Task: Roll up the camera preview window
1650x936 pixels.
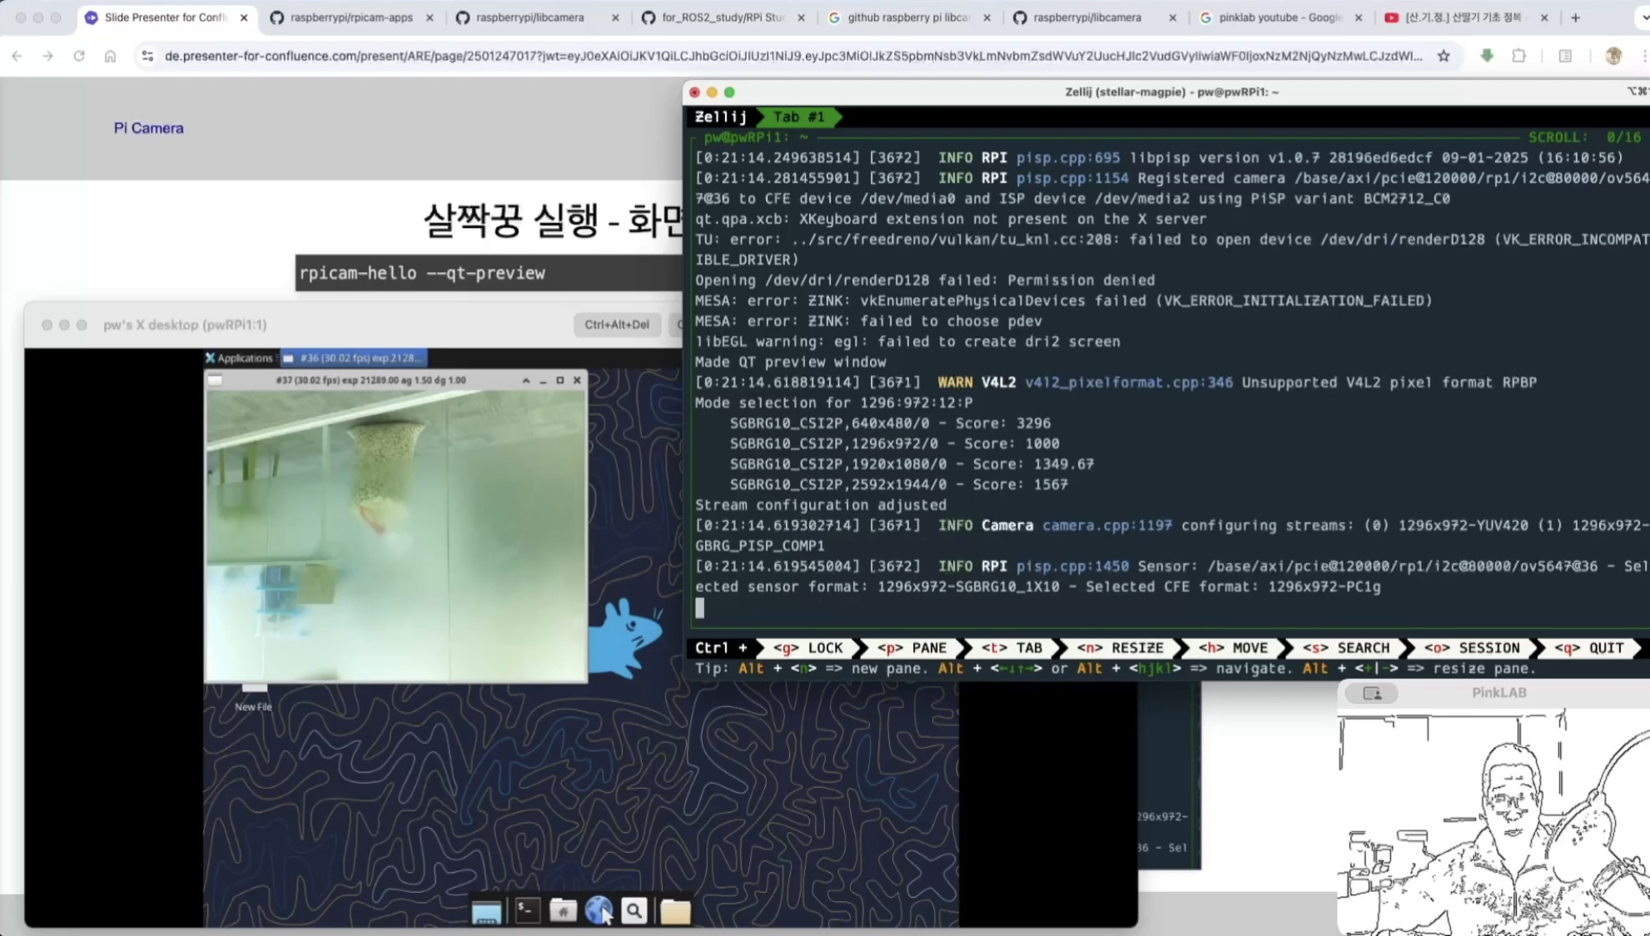Action: 525,380
